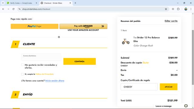
Task: Open Chrome three-dot menu
Action: pos(191,9)
